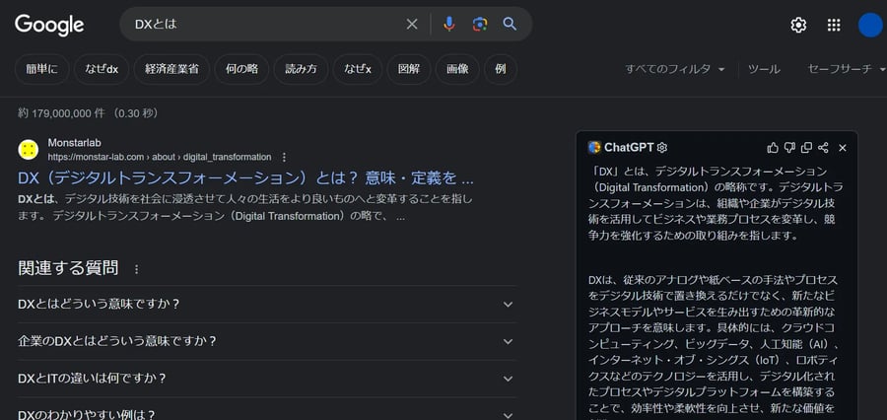Select the 読み方 filter chip
Viewport: 887px width, 420px height.
(301, 69)
